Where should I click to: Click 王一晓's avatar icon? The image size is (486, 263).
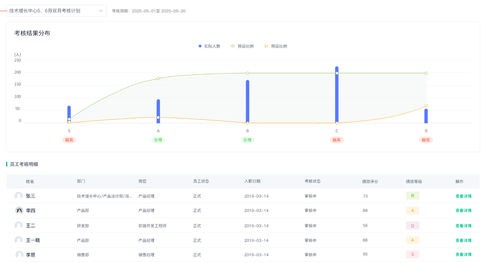tap(19, 240)
